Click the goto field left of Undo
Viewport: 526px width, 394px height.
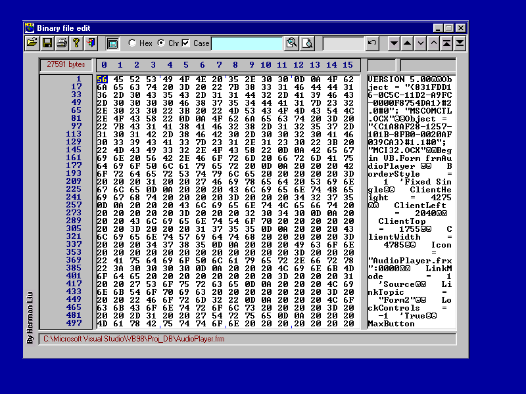click(x=343, y=43)
